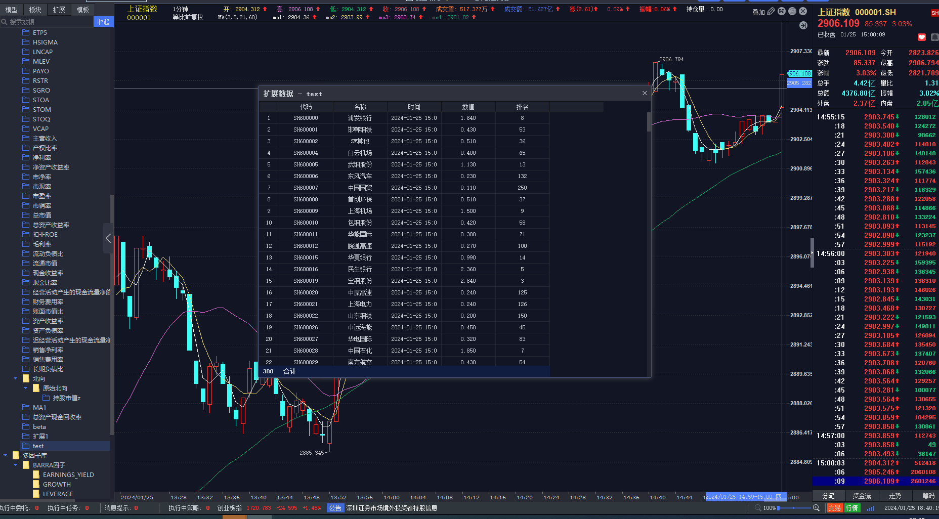Click the 搜索数据 search input field

coord(49,22)
